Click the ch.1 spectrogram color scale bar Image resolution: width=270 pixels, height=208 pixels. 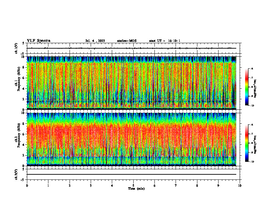pos(247,87)
